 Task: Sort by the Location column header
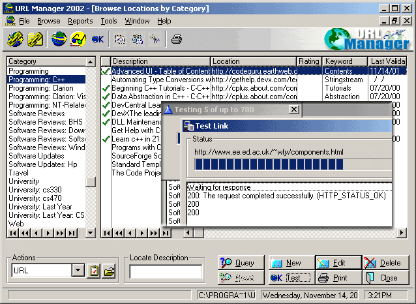point(254,61)
